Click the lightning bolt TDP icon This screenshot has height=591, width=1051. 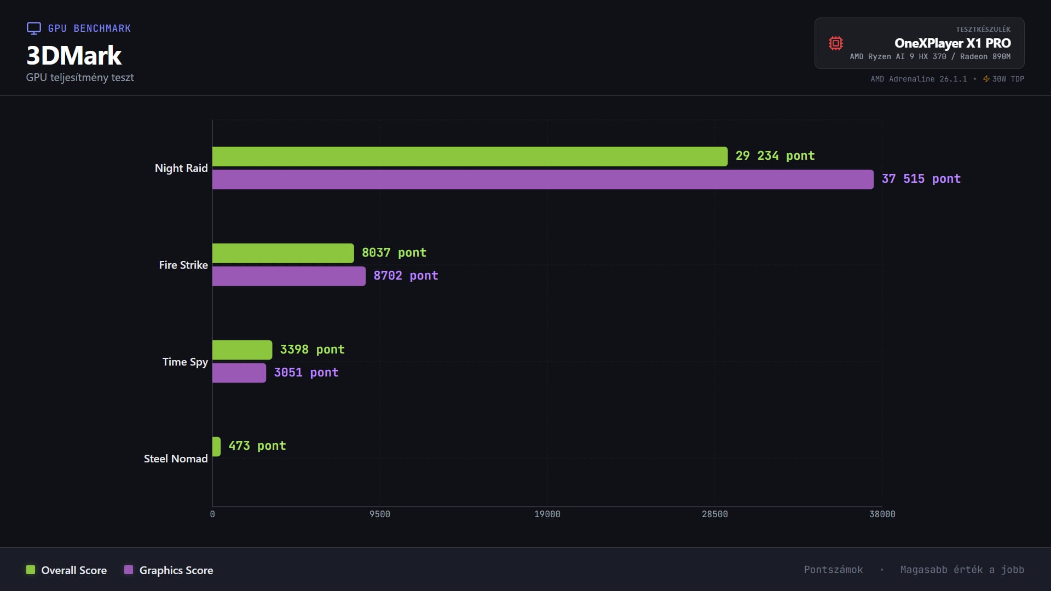[x=986, y=79]
